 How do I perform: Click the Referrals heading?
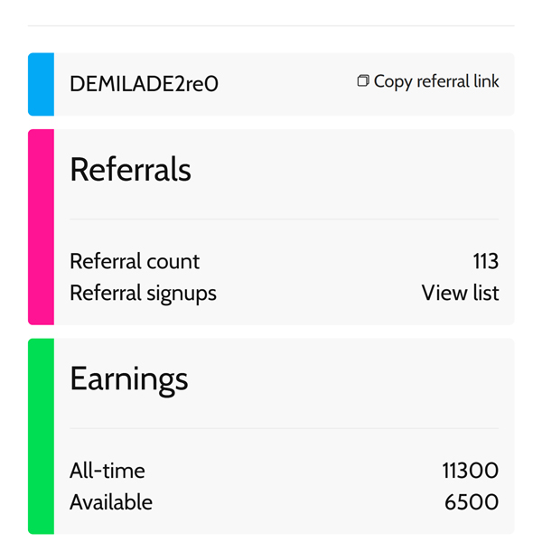130,169
